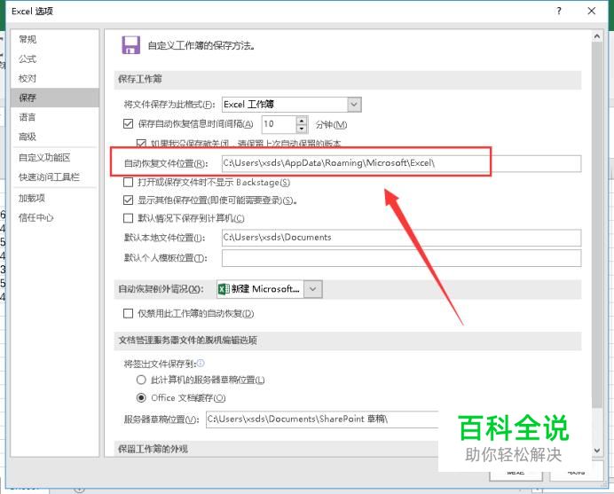Open the 快速访问工具栏 category
614x494 pixels.
click(x=49, y=176)
